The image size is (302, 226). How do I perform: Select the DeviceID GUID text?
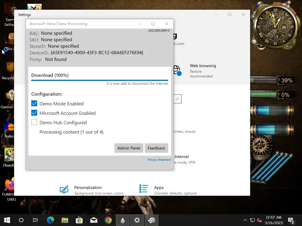point(97,53)
